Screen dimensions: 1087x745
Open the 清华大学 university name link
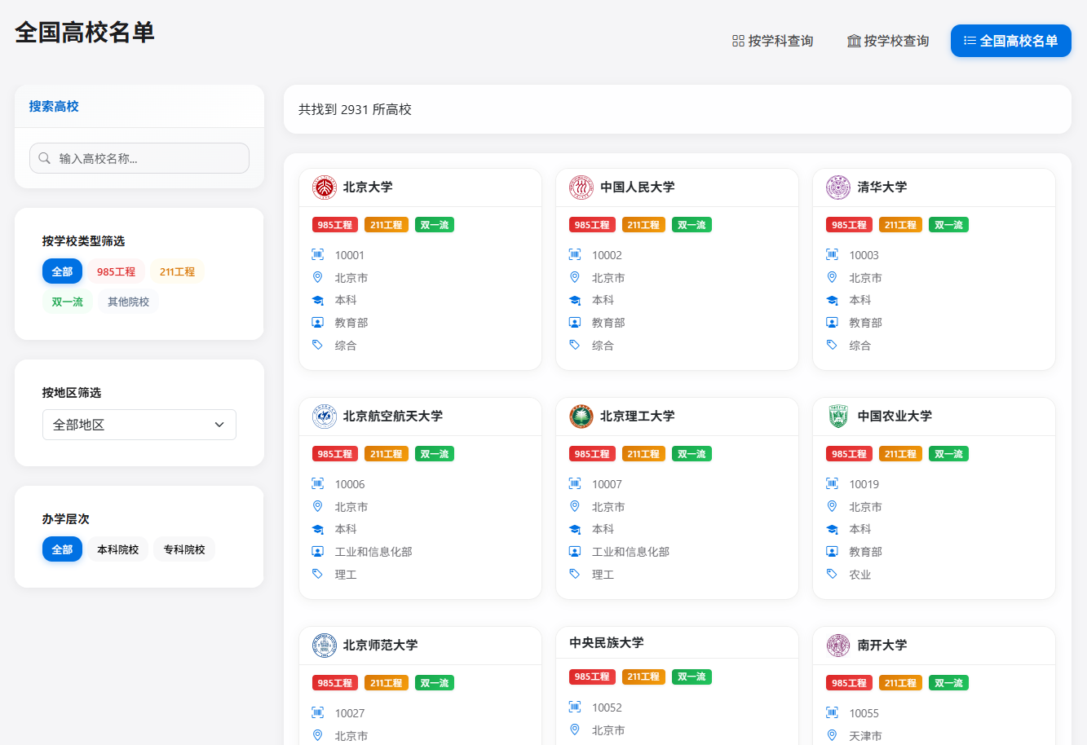tap(882, 187)
